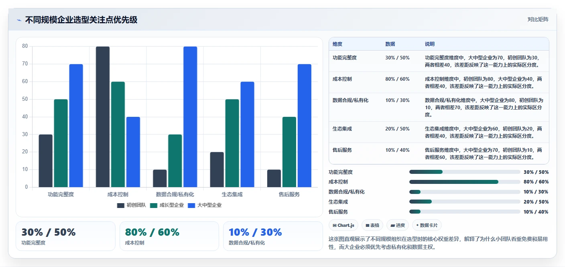Click the 功能完整度 大中型企业 blue bar
565x267 pixels.
(76, 126)
